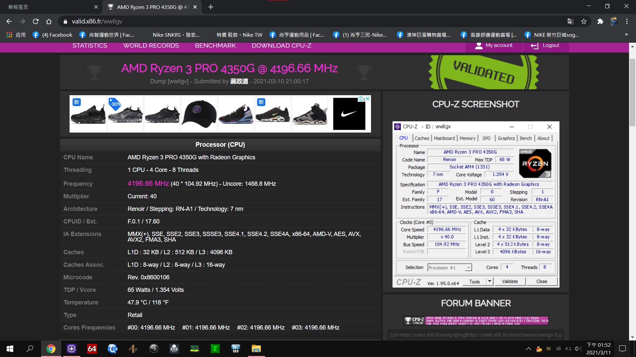Open the extensions puzzle icon
The width and height of the screenshot is (636, 357).
600,21
